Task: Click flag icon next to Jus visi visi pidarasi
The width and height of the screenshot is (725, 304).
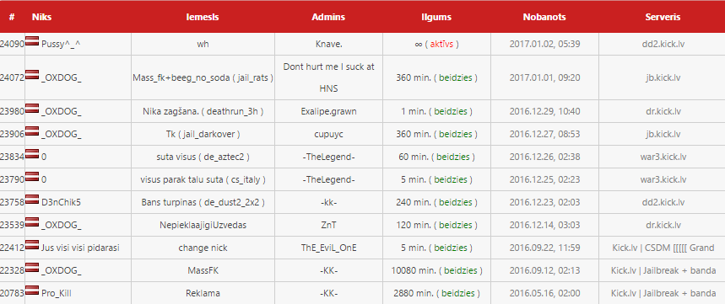Action: [32, 243]
